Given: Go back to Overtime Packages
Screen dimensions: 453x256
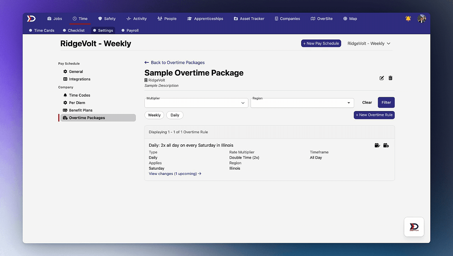Looking at the screenshot, I should [174, 62].
